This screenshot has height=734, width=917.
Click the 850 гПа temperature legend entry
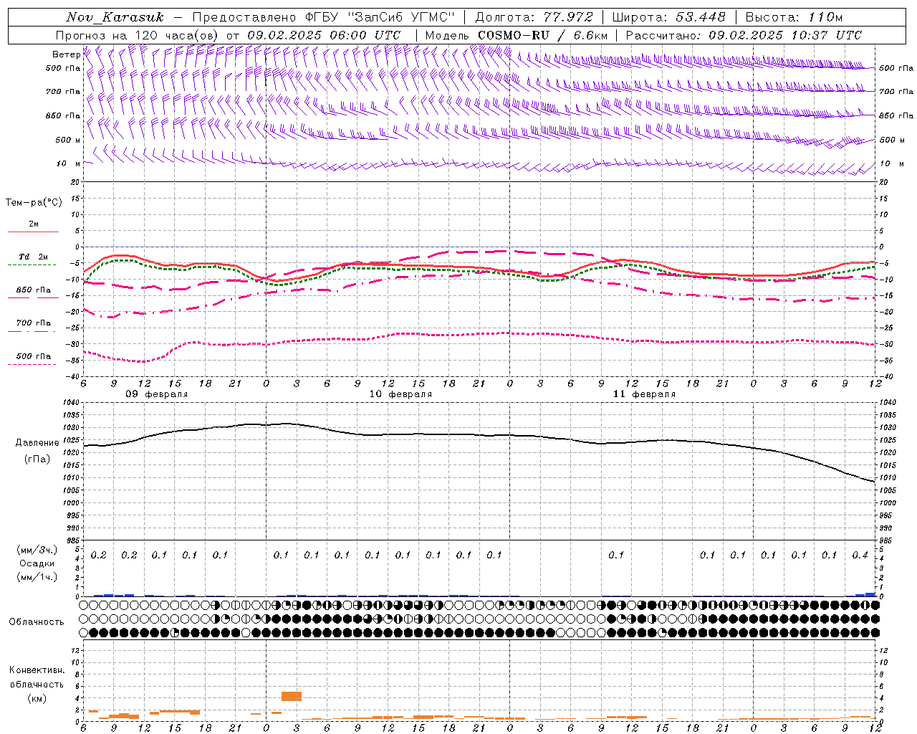(33, 293)
